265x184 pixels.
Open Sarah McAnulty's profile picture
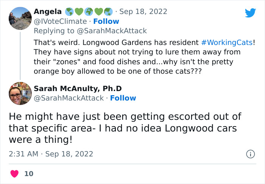coord(20,93)
